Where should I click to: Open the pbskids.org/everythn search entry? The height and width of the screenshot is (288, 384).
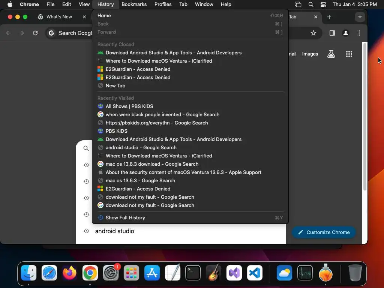click(x=190, y=123)
